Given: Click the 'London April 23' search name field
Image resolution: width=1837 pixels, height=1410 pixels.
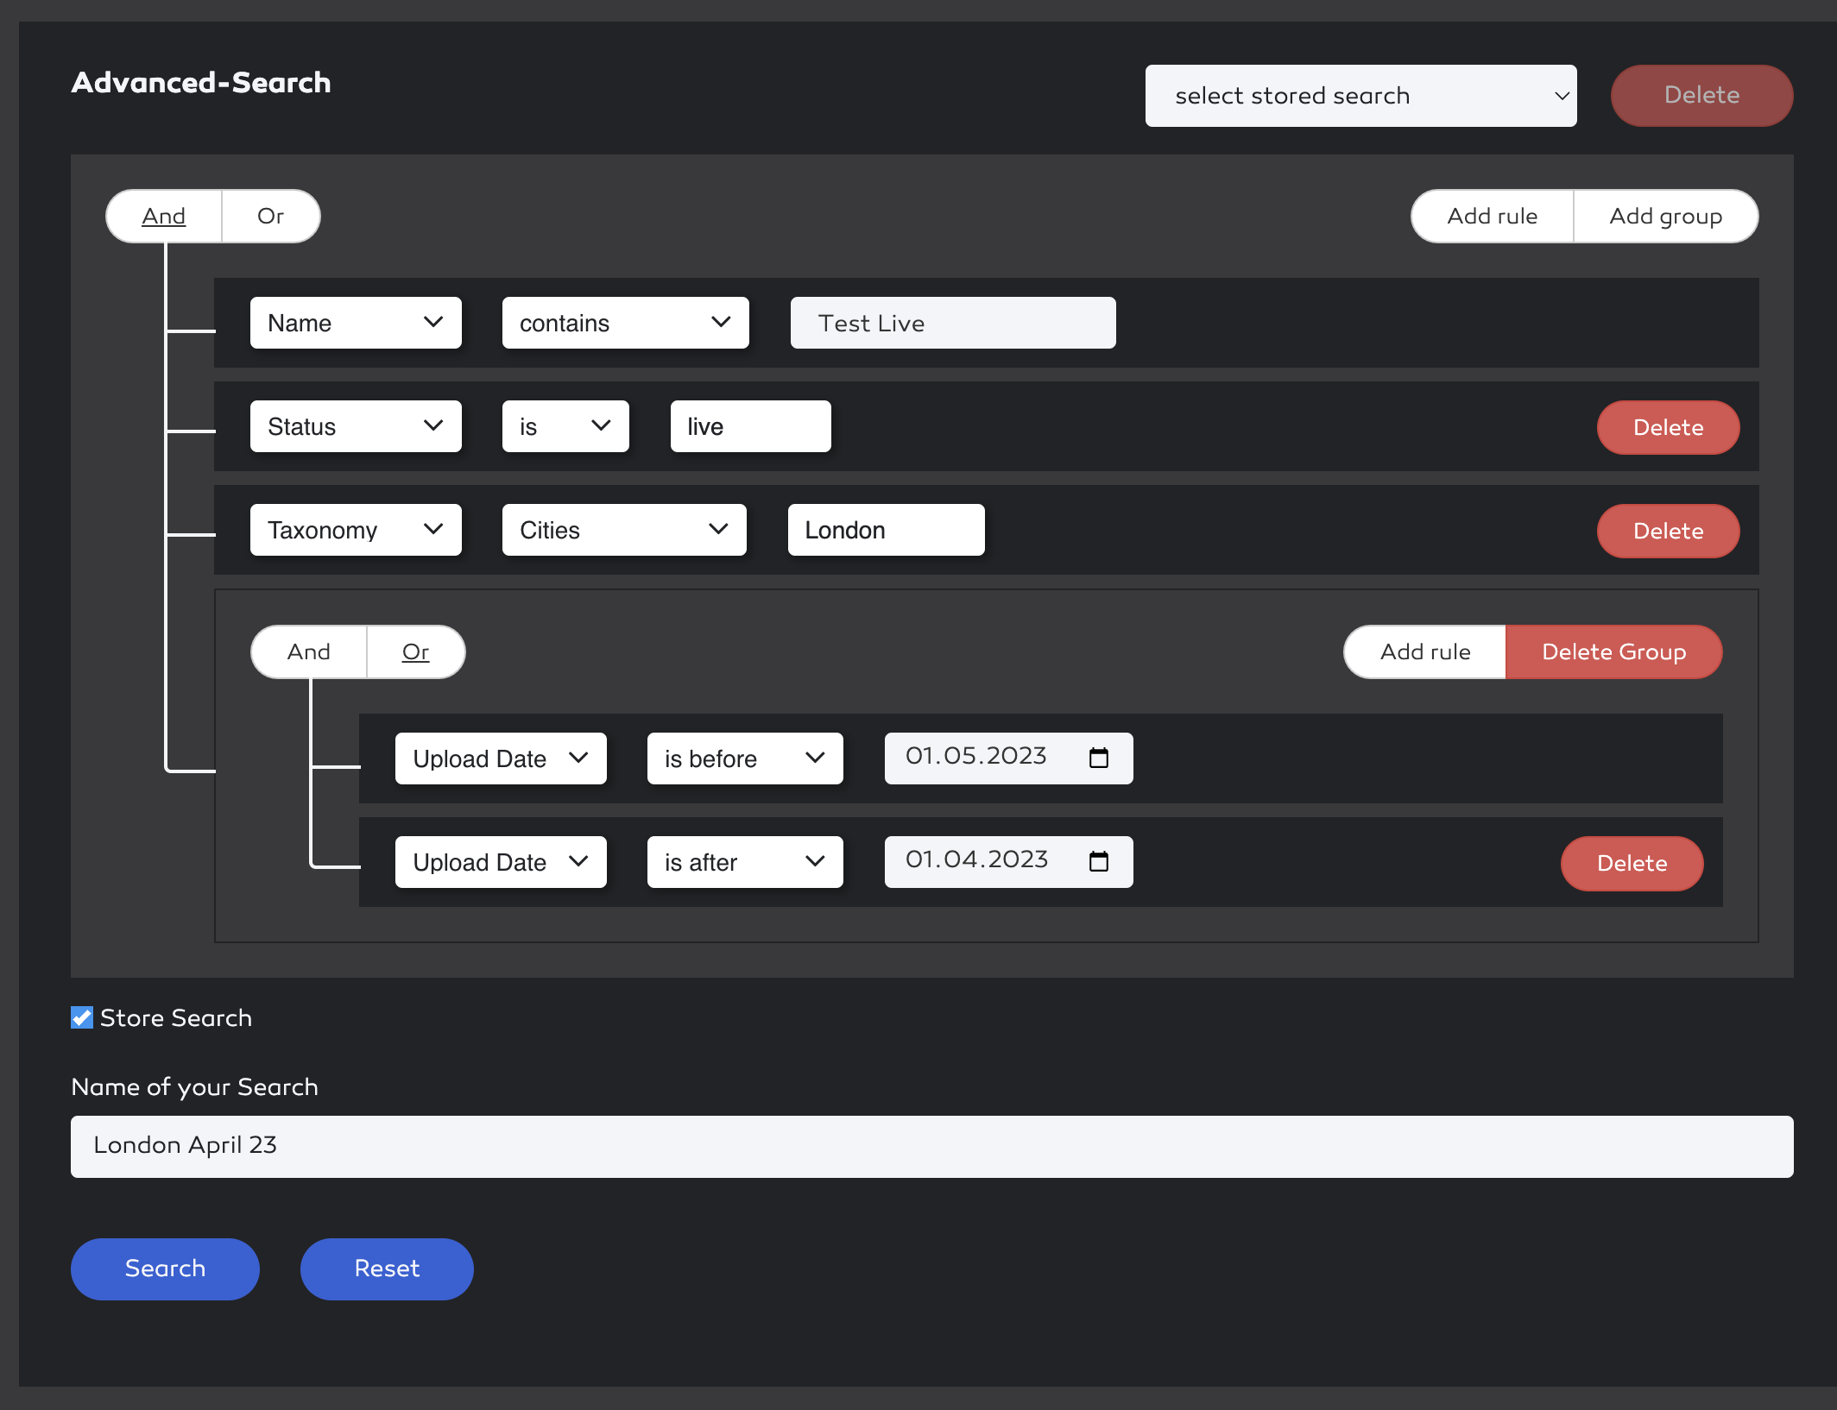Looking at the screenshot, I should coord(931,1146).
